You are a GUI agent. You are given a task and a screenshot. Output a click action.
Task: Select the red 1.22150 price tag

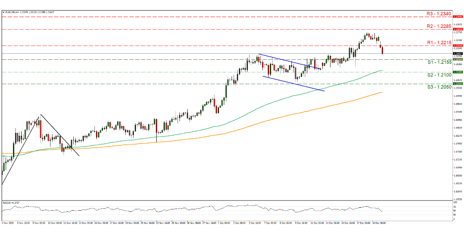(x=457, y=46)
